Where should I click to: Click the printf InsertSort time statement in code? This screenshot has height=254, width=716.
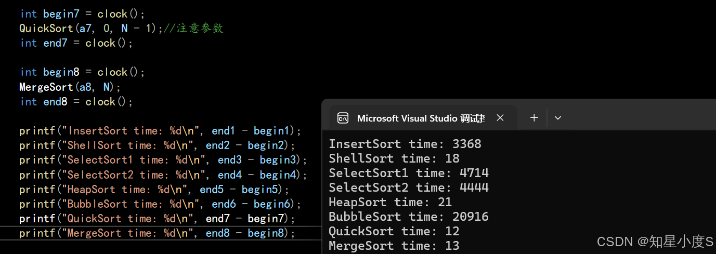coord(160,131)
